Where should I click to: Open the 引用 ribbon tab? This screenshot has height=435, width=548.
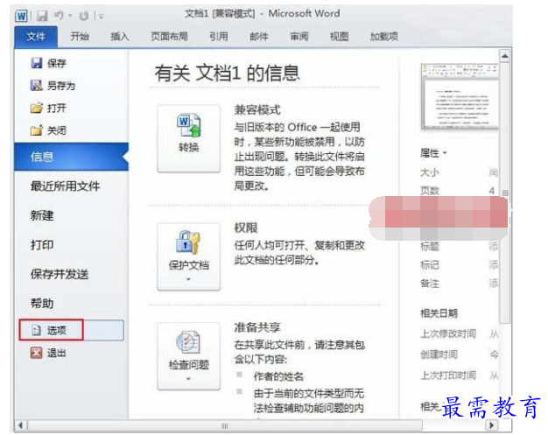[219, 37]
